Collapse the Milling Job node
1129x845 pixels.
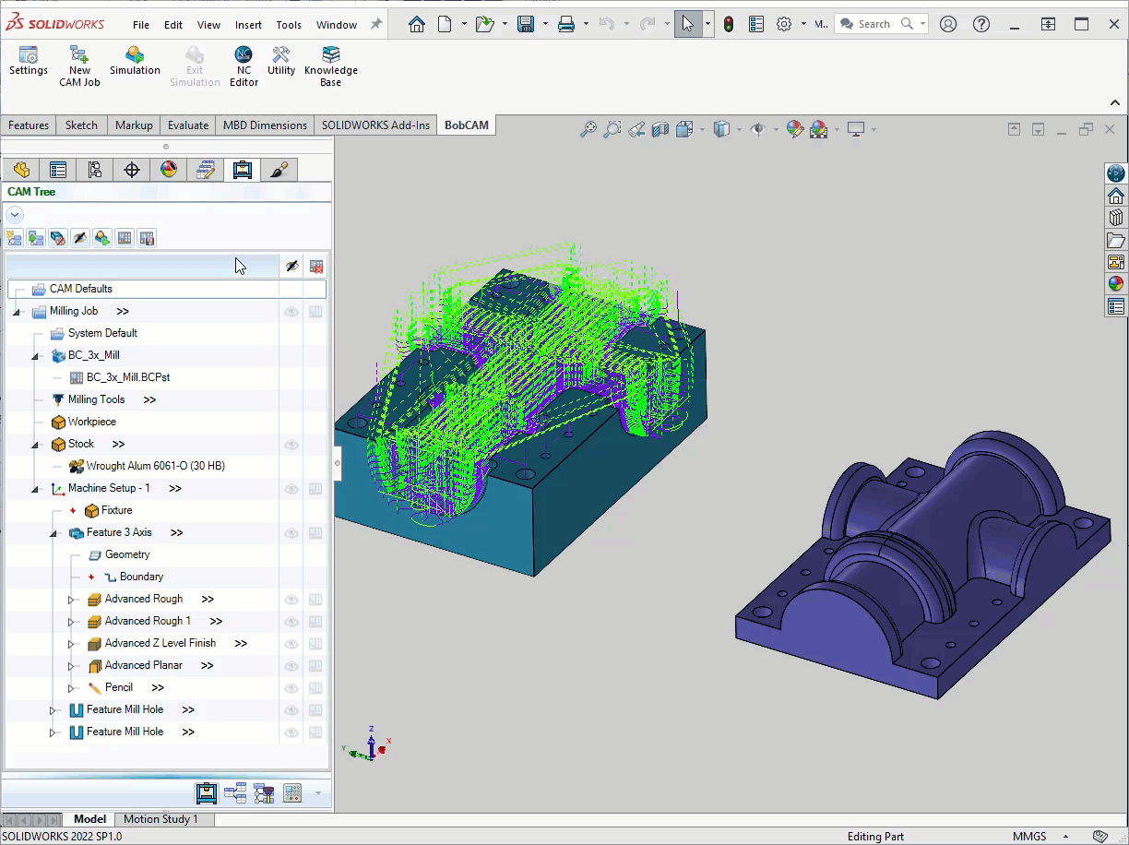pyautogui.click(x=17, y=312)
